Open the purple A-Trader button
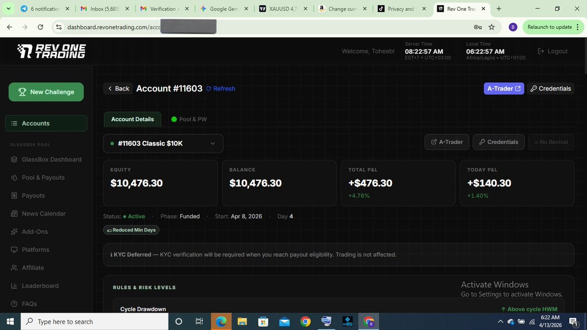587x330 pixels. (504, 88)
